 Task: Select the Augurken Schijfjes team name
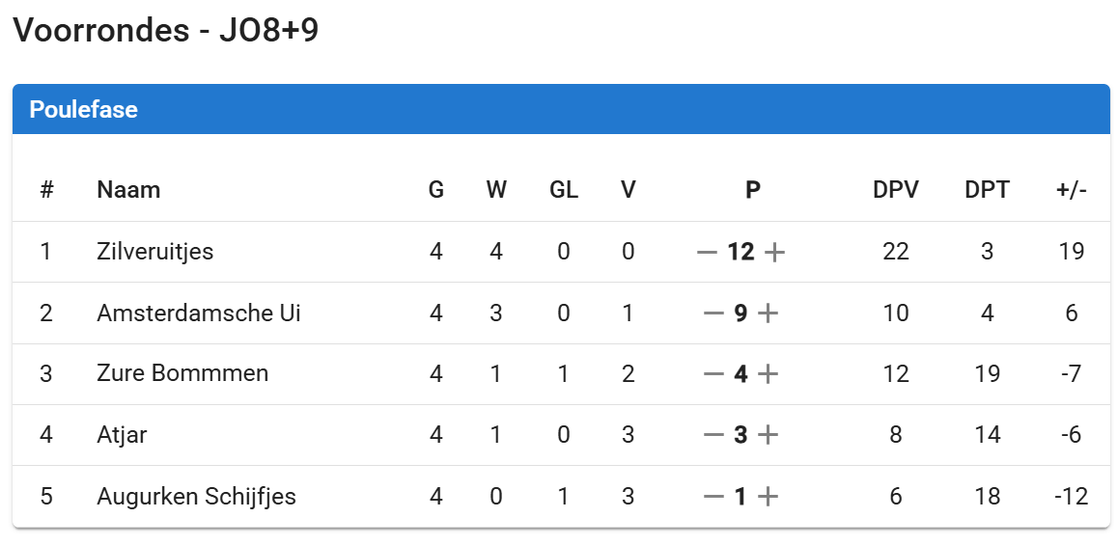click(196, 497)
